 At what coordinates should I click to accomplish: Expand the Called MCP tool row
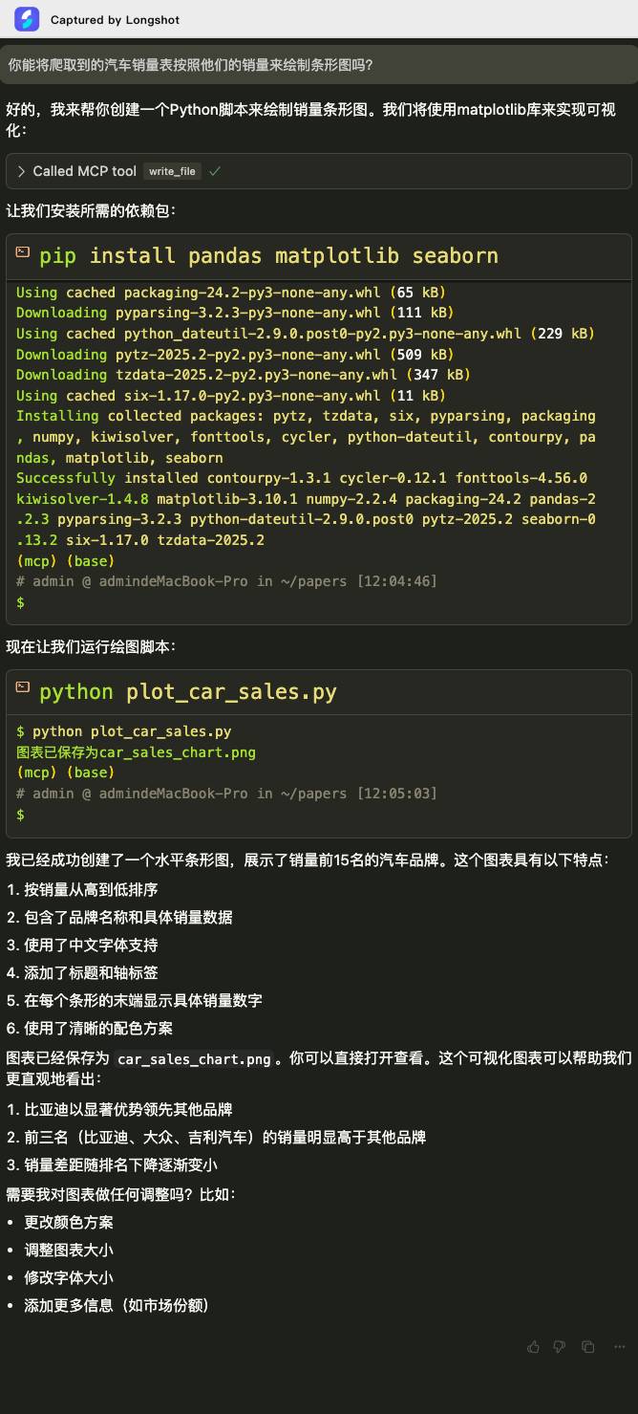[x=318, y=171]
